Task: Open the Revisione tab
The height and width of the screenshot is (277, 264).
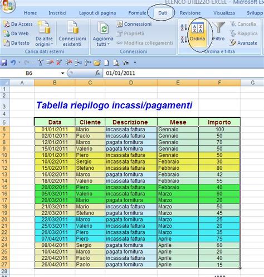Action: (190, 13)
